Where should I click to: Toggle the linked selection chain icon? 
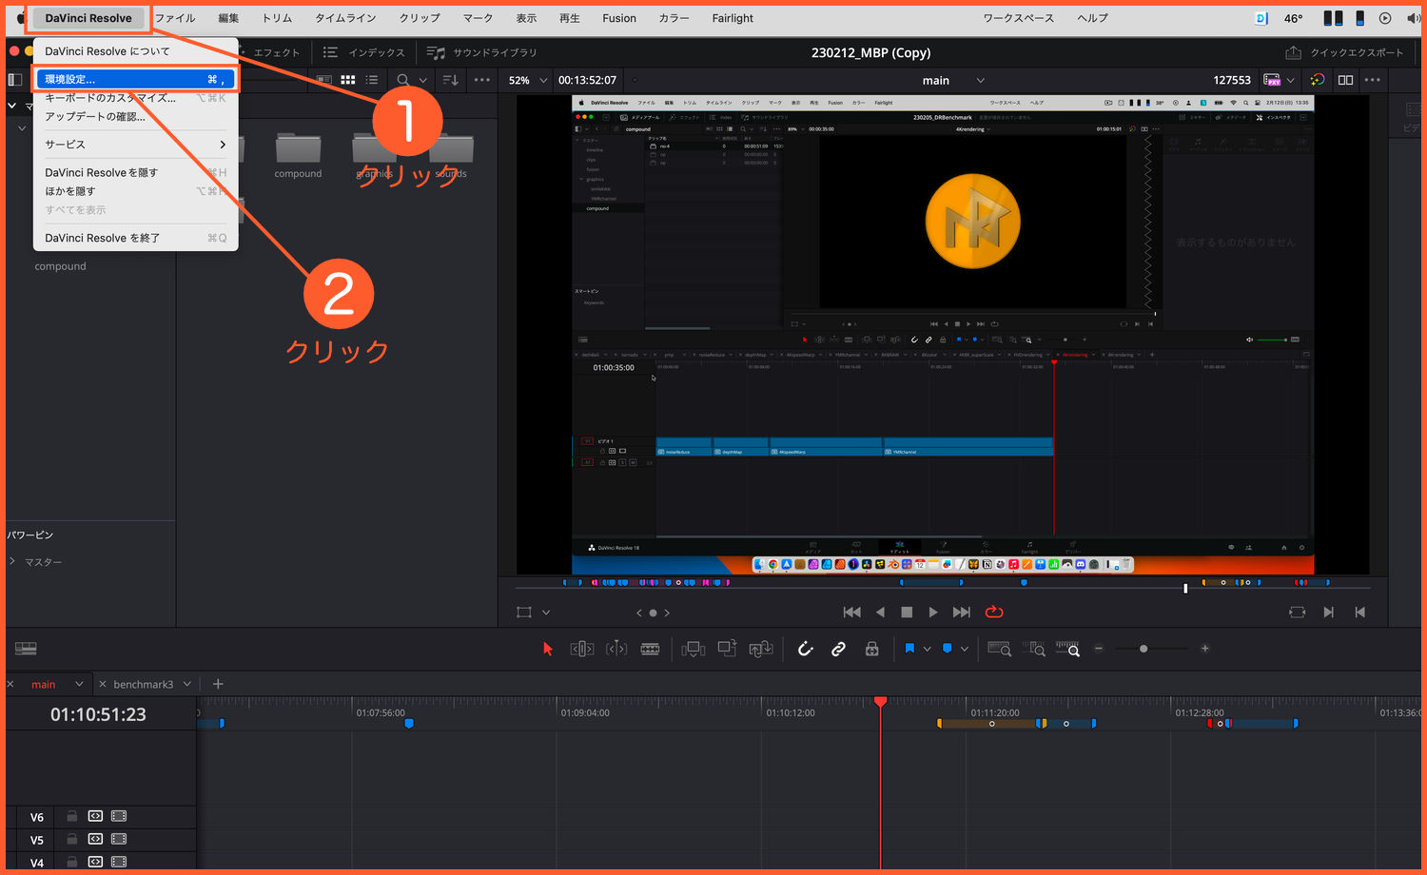pos(838,649)
